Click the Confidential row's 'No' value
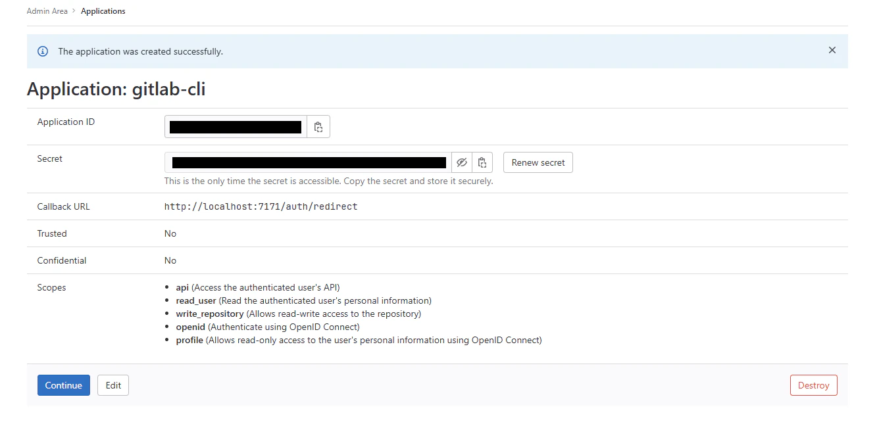The image size is (879, 424). coord(170,260)
